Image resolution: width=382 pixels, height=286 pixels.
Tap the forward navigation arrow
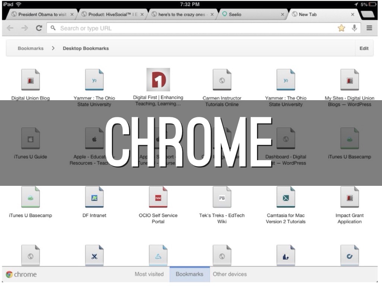click(x=25, y=28)
